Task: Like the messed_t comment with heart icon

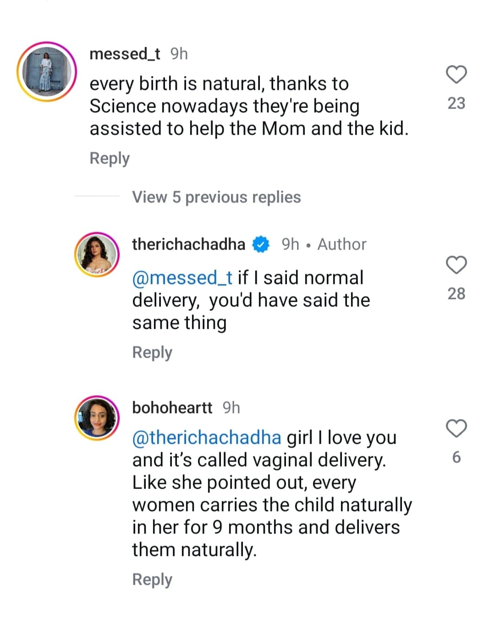Action: point(456,75)
